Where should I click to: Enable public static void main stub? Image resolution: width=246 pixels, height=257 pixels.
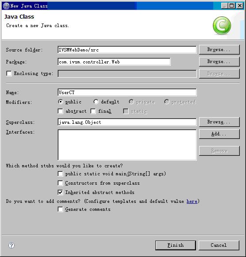(61, 174)
